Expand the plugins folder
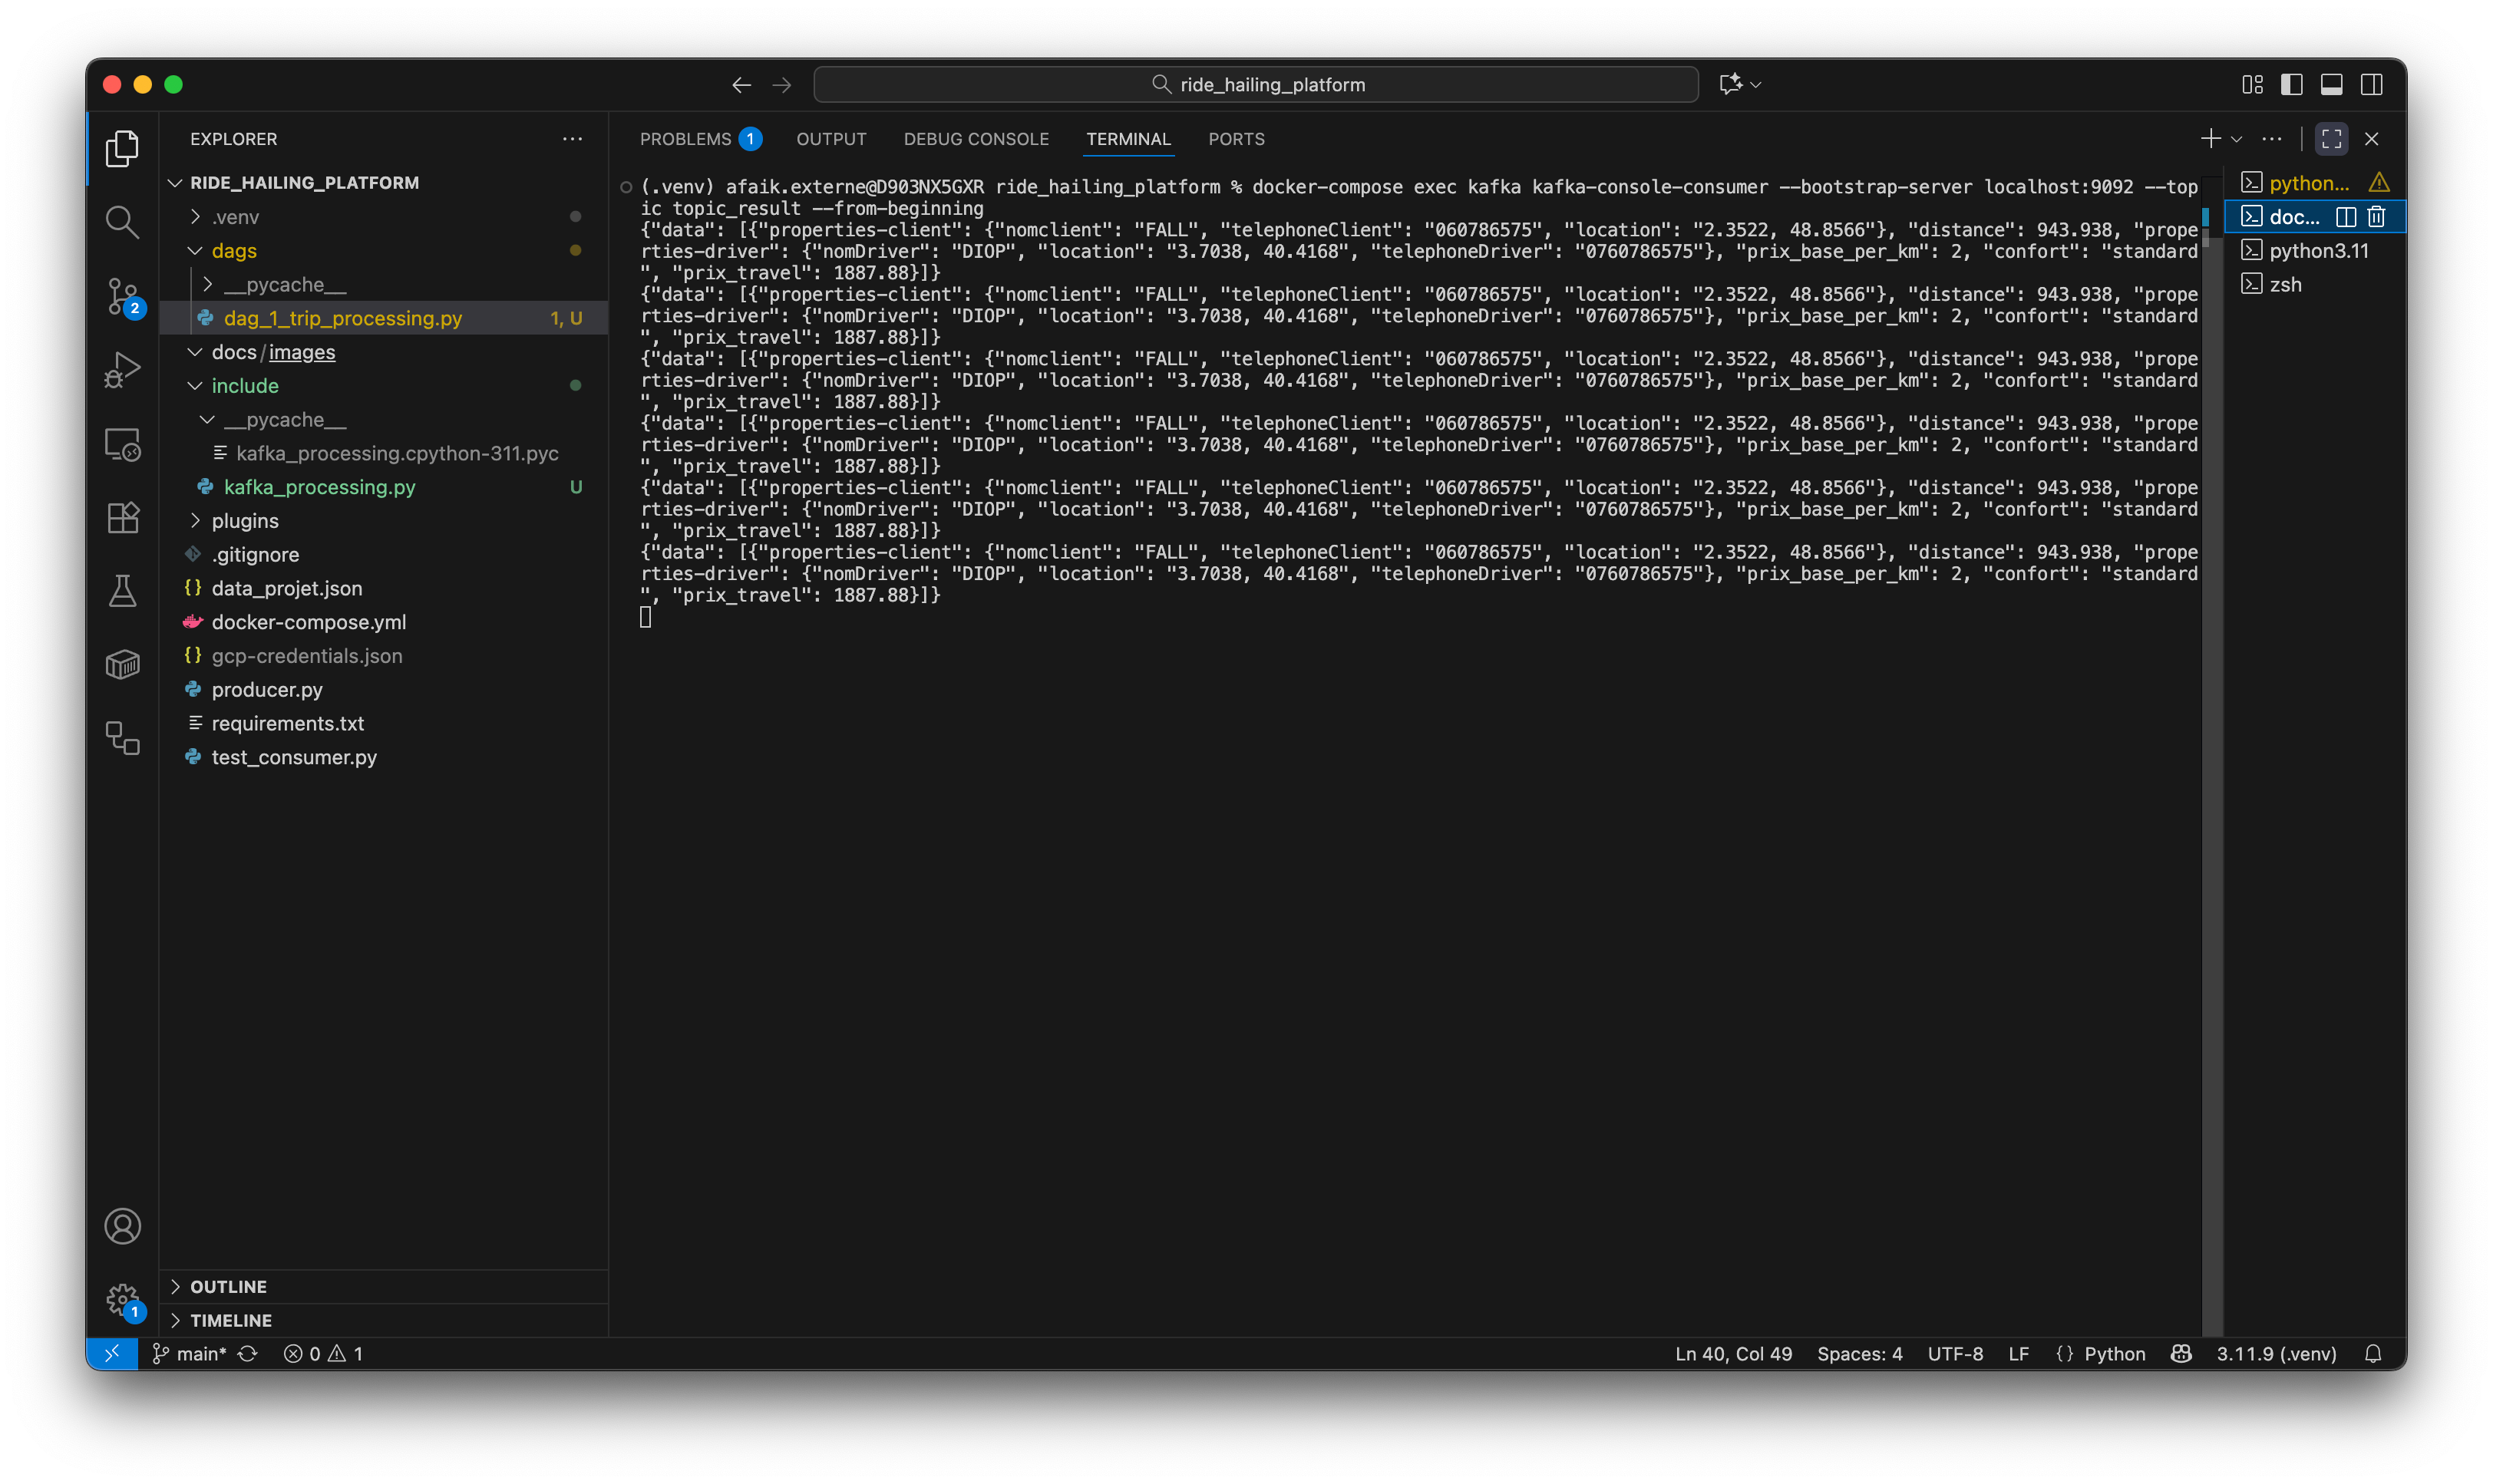 [x=245, y=521]
